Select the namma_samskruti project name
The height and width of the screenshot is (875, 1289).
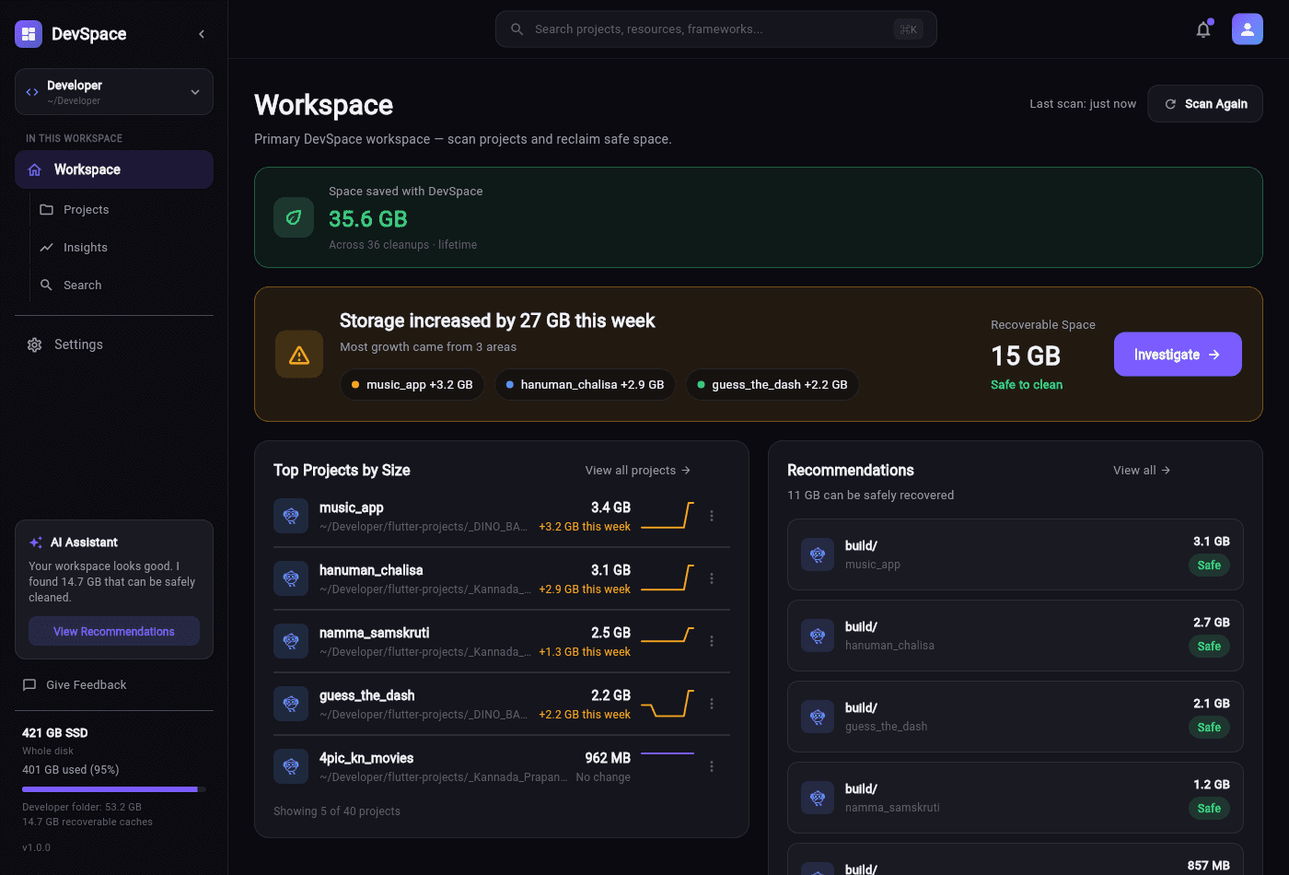point(375,633)
